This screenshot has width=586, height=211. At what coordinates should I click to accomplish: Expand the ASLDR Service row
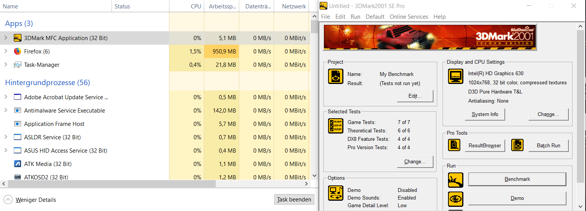coord(6,137)
